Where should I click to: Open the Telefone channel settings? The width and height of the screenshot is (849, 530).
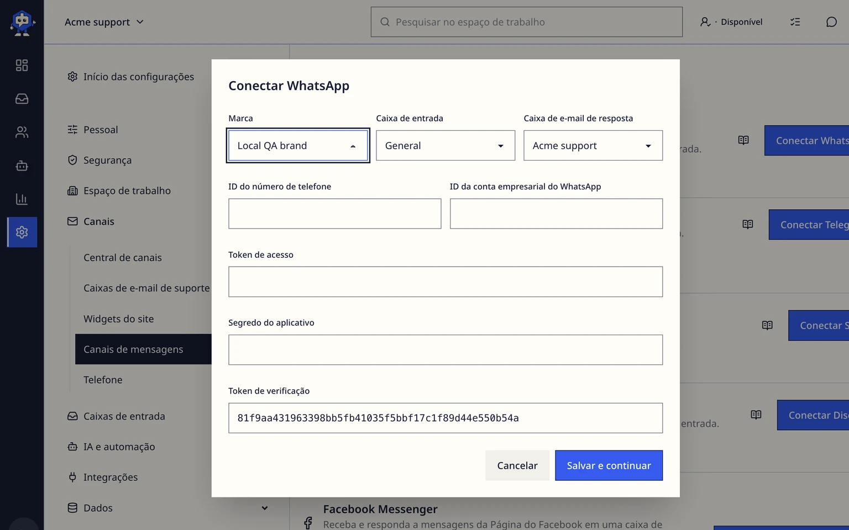pyautogui.click(x=103, y=380)
